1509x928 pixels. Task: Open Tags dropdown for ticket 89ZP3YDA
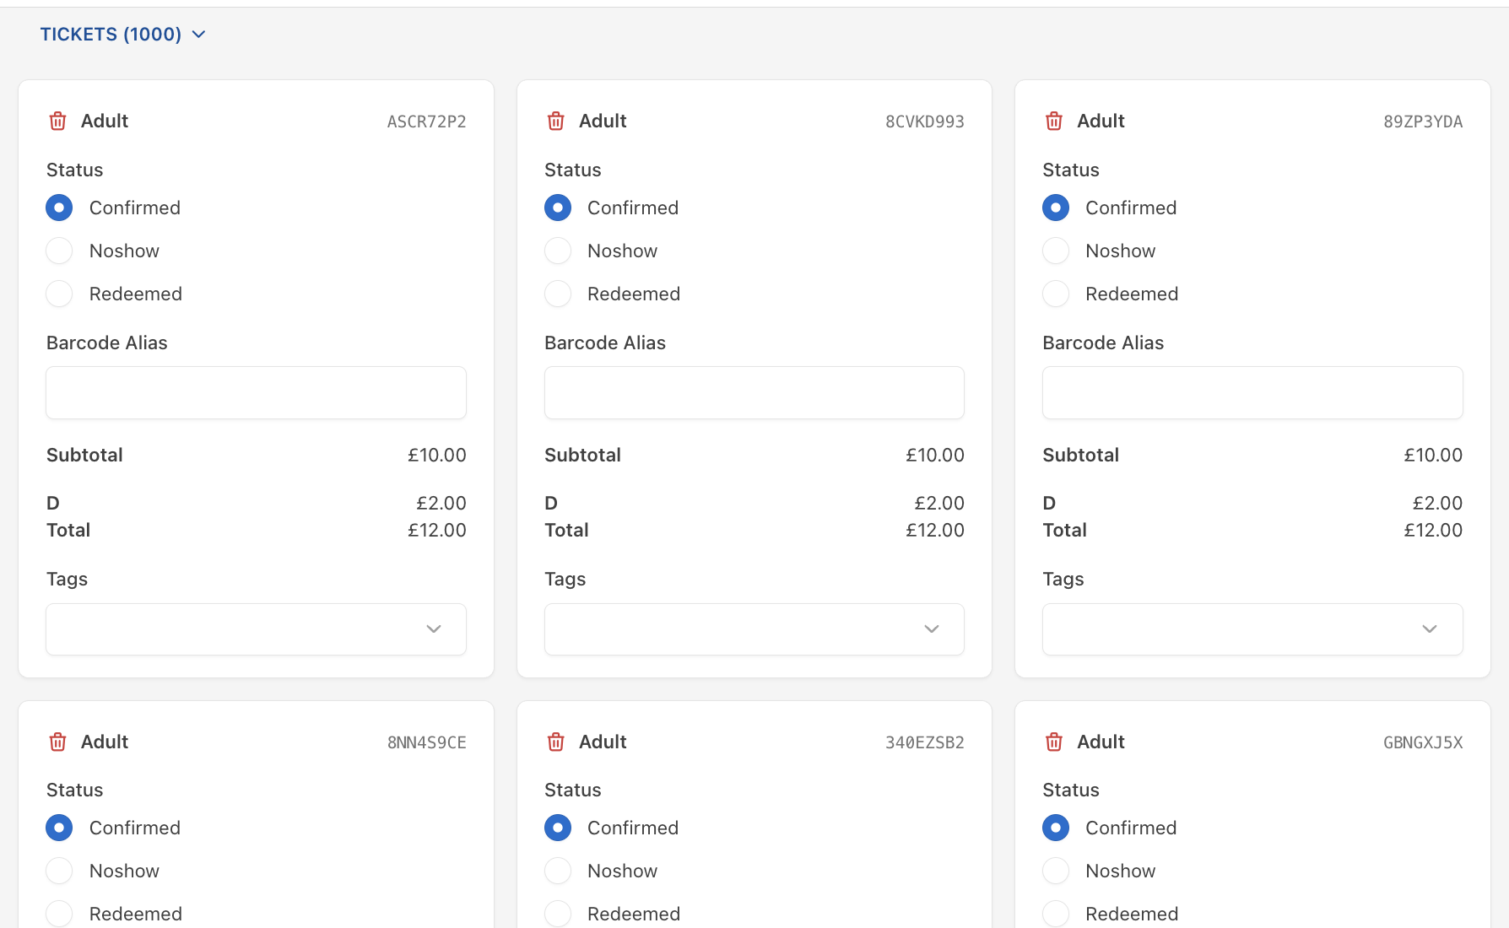click(1252, 629)
